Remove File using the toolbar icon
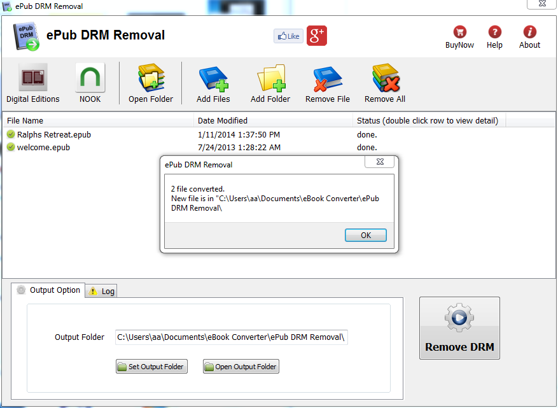The width and height of the screenshot is (558, 408). tap(327, 78)
